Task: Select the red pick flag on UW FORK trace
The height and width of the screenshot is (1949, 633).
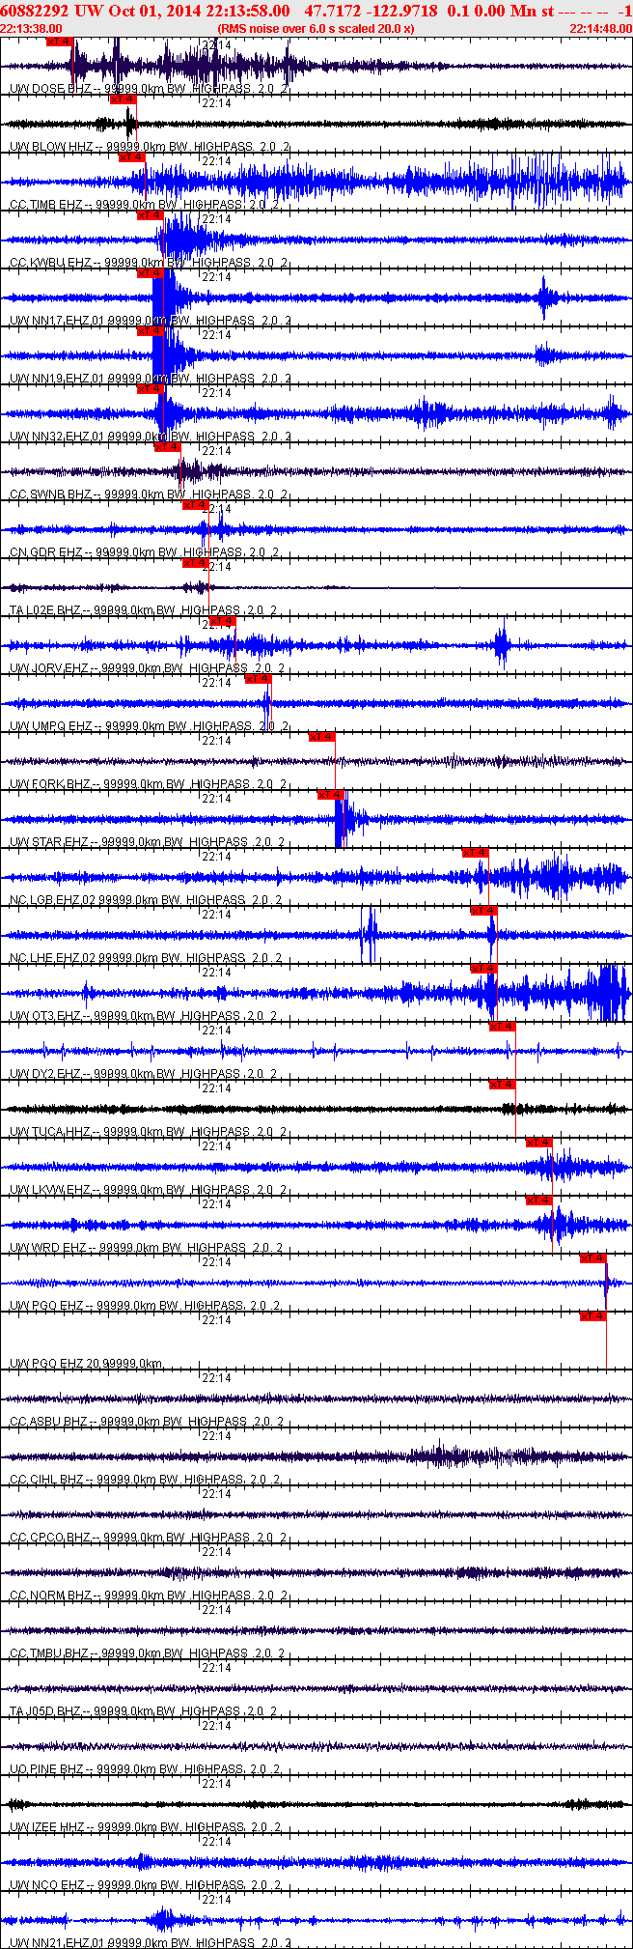Action: (321, 737)
